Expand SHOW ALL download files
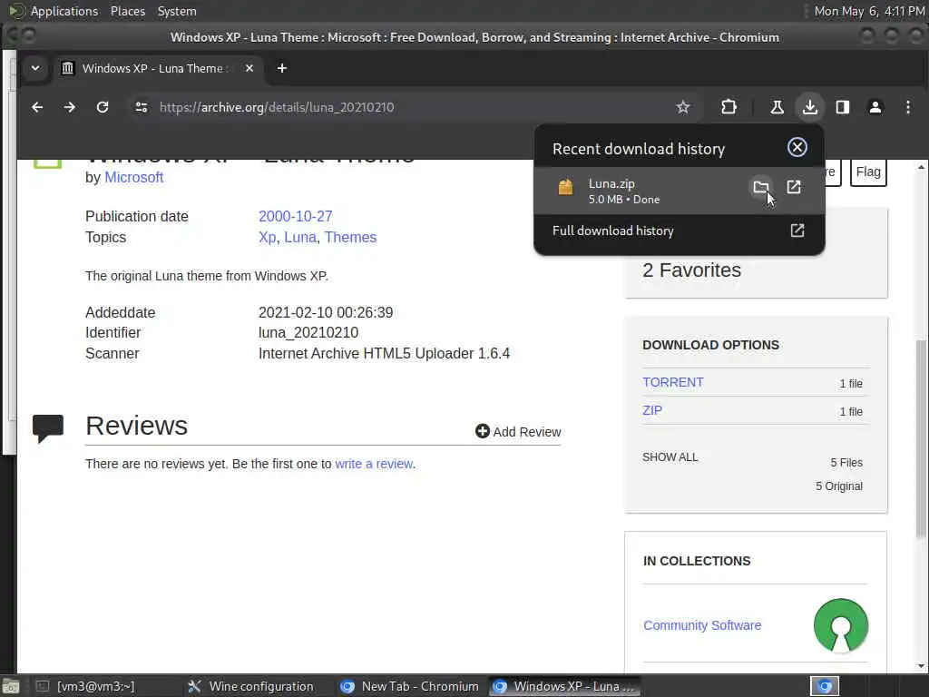The image size is (929, 697). tap(670, 457)
